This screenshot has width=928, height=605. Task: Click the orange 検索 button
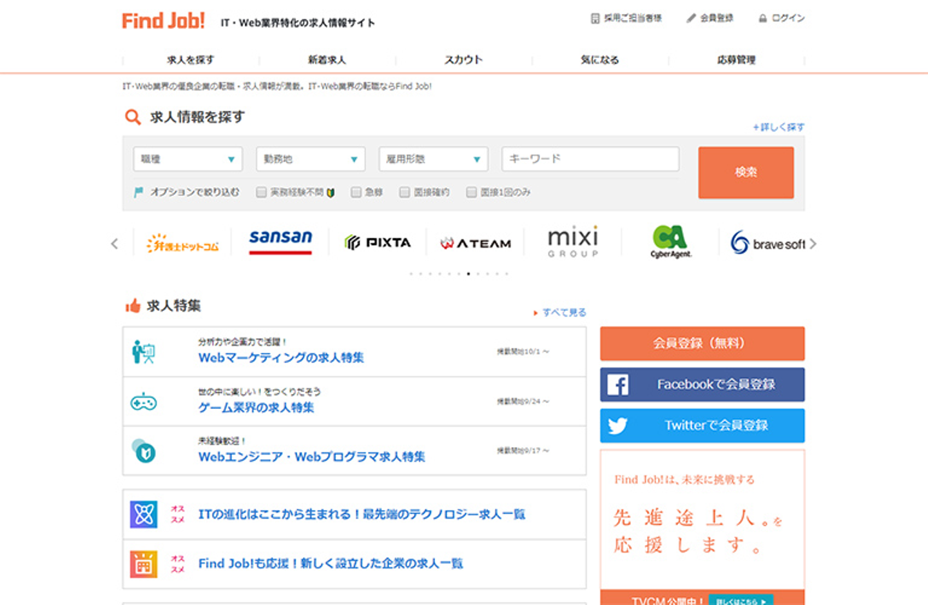coord(746,172)
